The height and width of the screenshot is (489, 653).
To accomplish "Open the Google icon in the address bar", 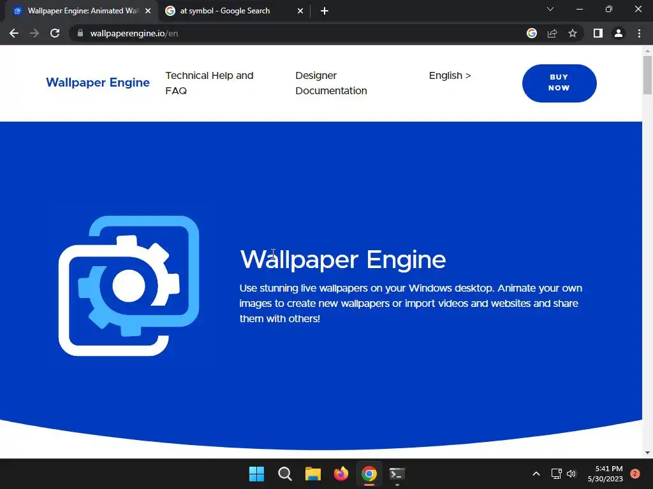I will pyautogui.click(x=532, y=33).
